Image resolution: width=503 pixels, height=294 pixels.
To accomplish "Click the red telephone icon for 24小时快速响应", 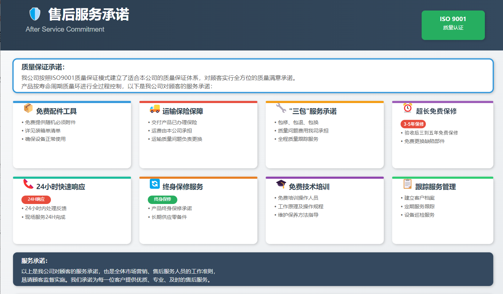I will pyautogui.click(x=28, y=184).
